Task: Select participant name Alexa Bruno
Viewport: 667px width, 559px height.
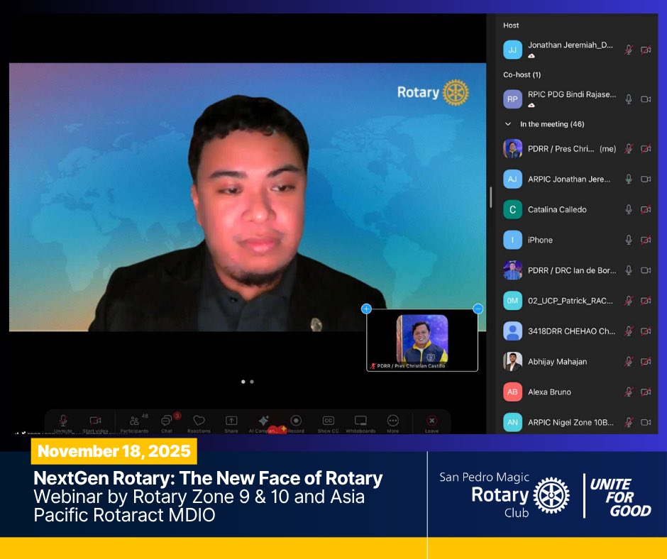Action: [x=549, y=392]
